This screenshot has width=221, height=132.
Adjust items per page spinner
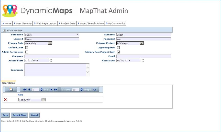[x=82, y=89]
